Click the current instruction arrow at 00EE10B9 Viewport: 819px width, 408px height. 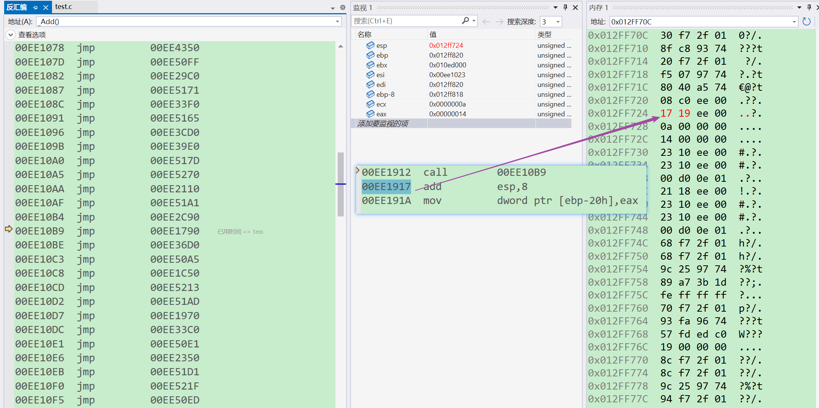(x=9, y=229)
